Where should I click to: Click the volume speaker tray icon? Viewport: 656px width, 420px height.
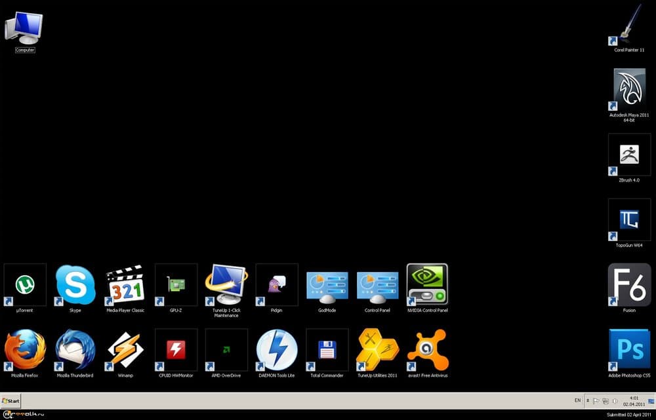pyautogui.click(x=614, y=400)
